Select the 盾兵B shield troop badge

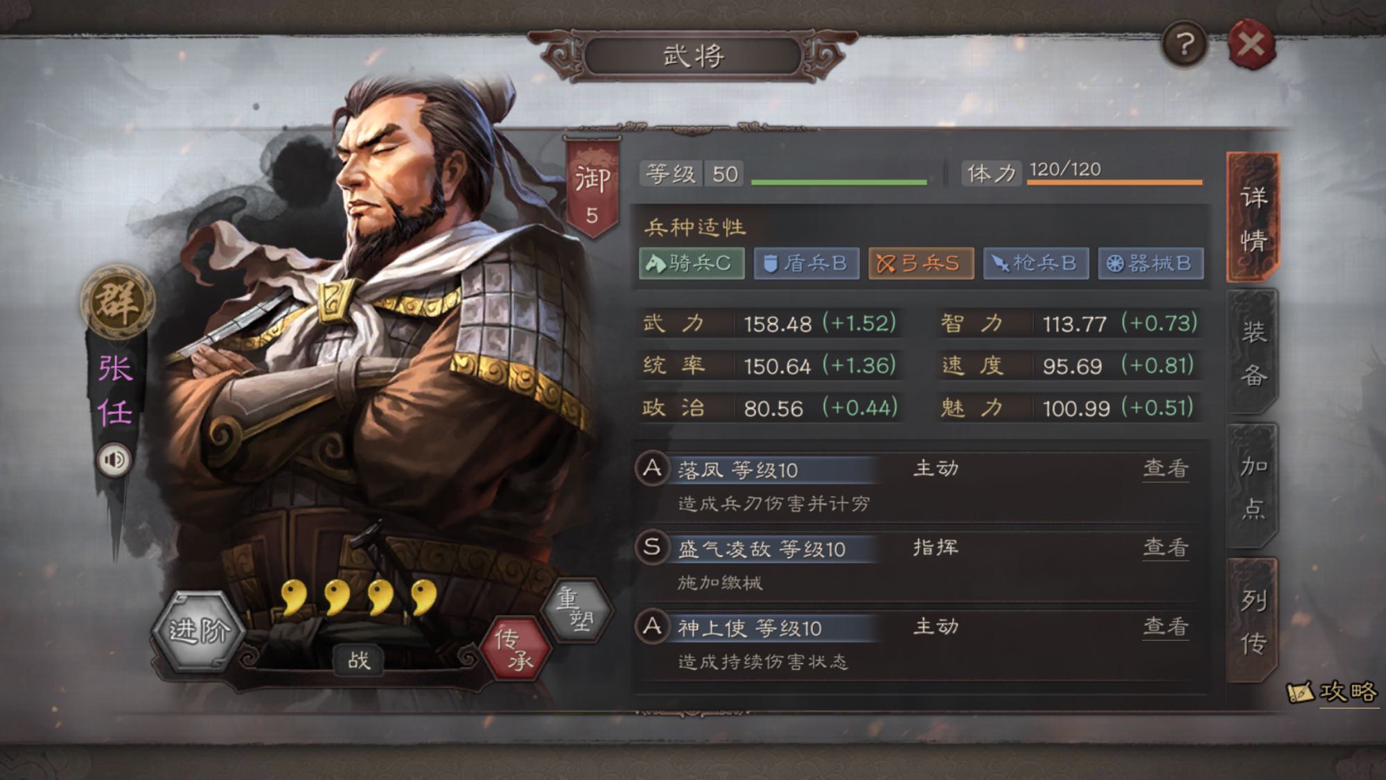[807, 263]
